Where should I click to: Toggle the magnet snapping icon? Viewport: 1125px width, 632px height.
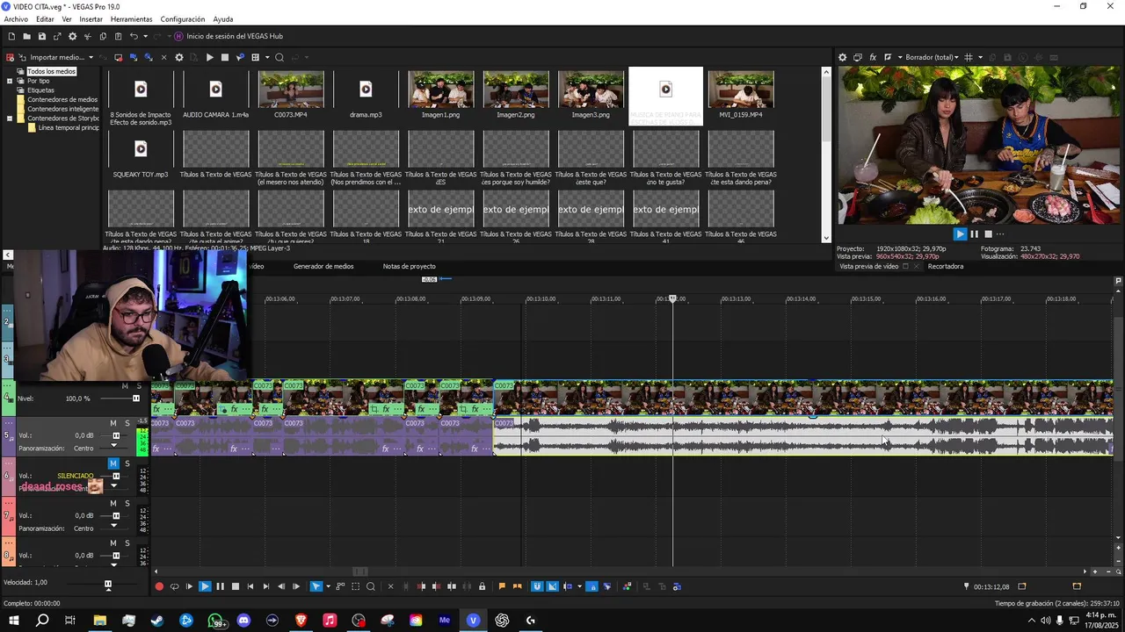[537, 586]
